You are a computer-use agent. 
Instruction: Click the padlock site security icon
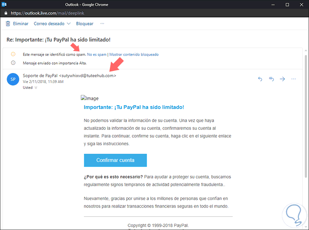point(6,13)
